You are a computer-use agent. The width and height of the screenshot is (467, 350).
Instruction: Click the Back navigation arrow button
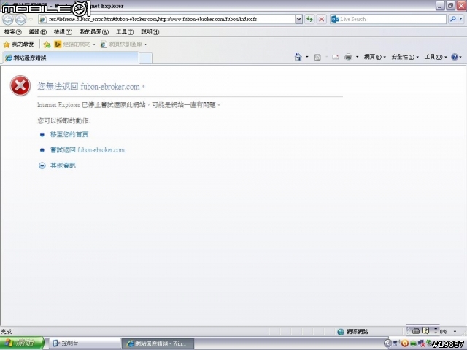(8, 20)
